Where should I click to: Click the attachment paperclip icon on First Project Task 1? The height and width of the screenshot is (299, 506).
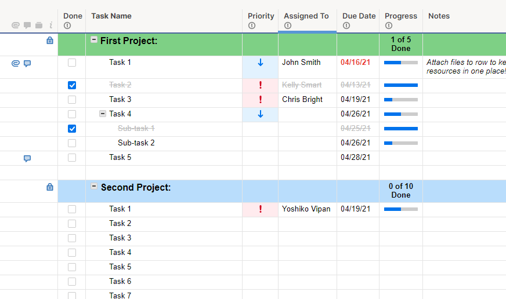tap(16, 64)
